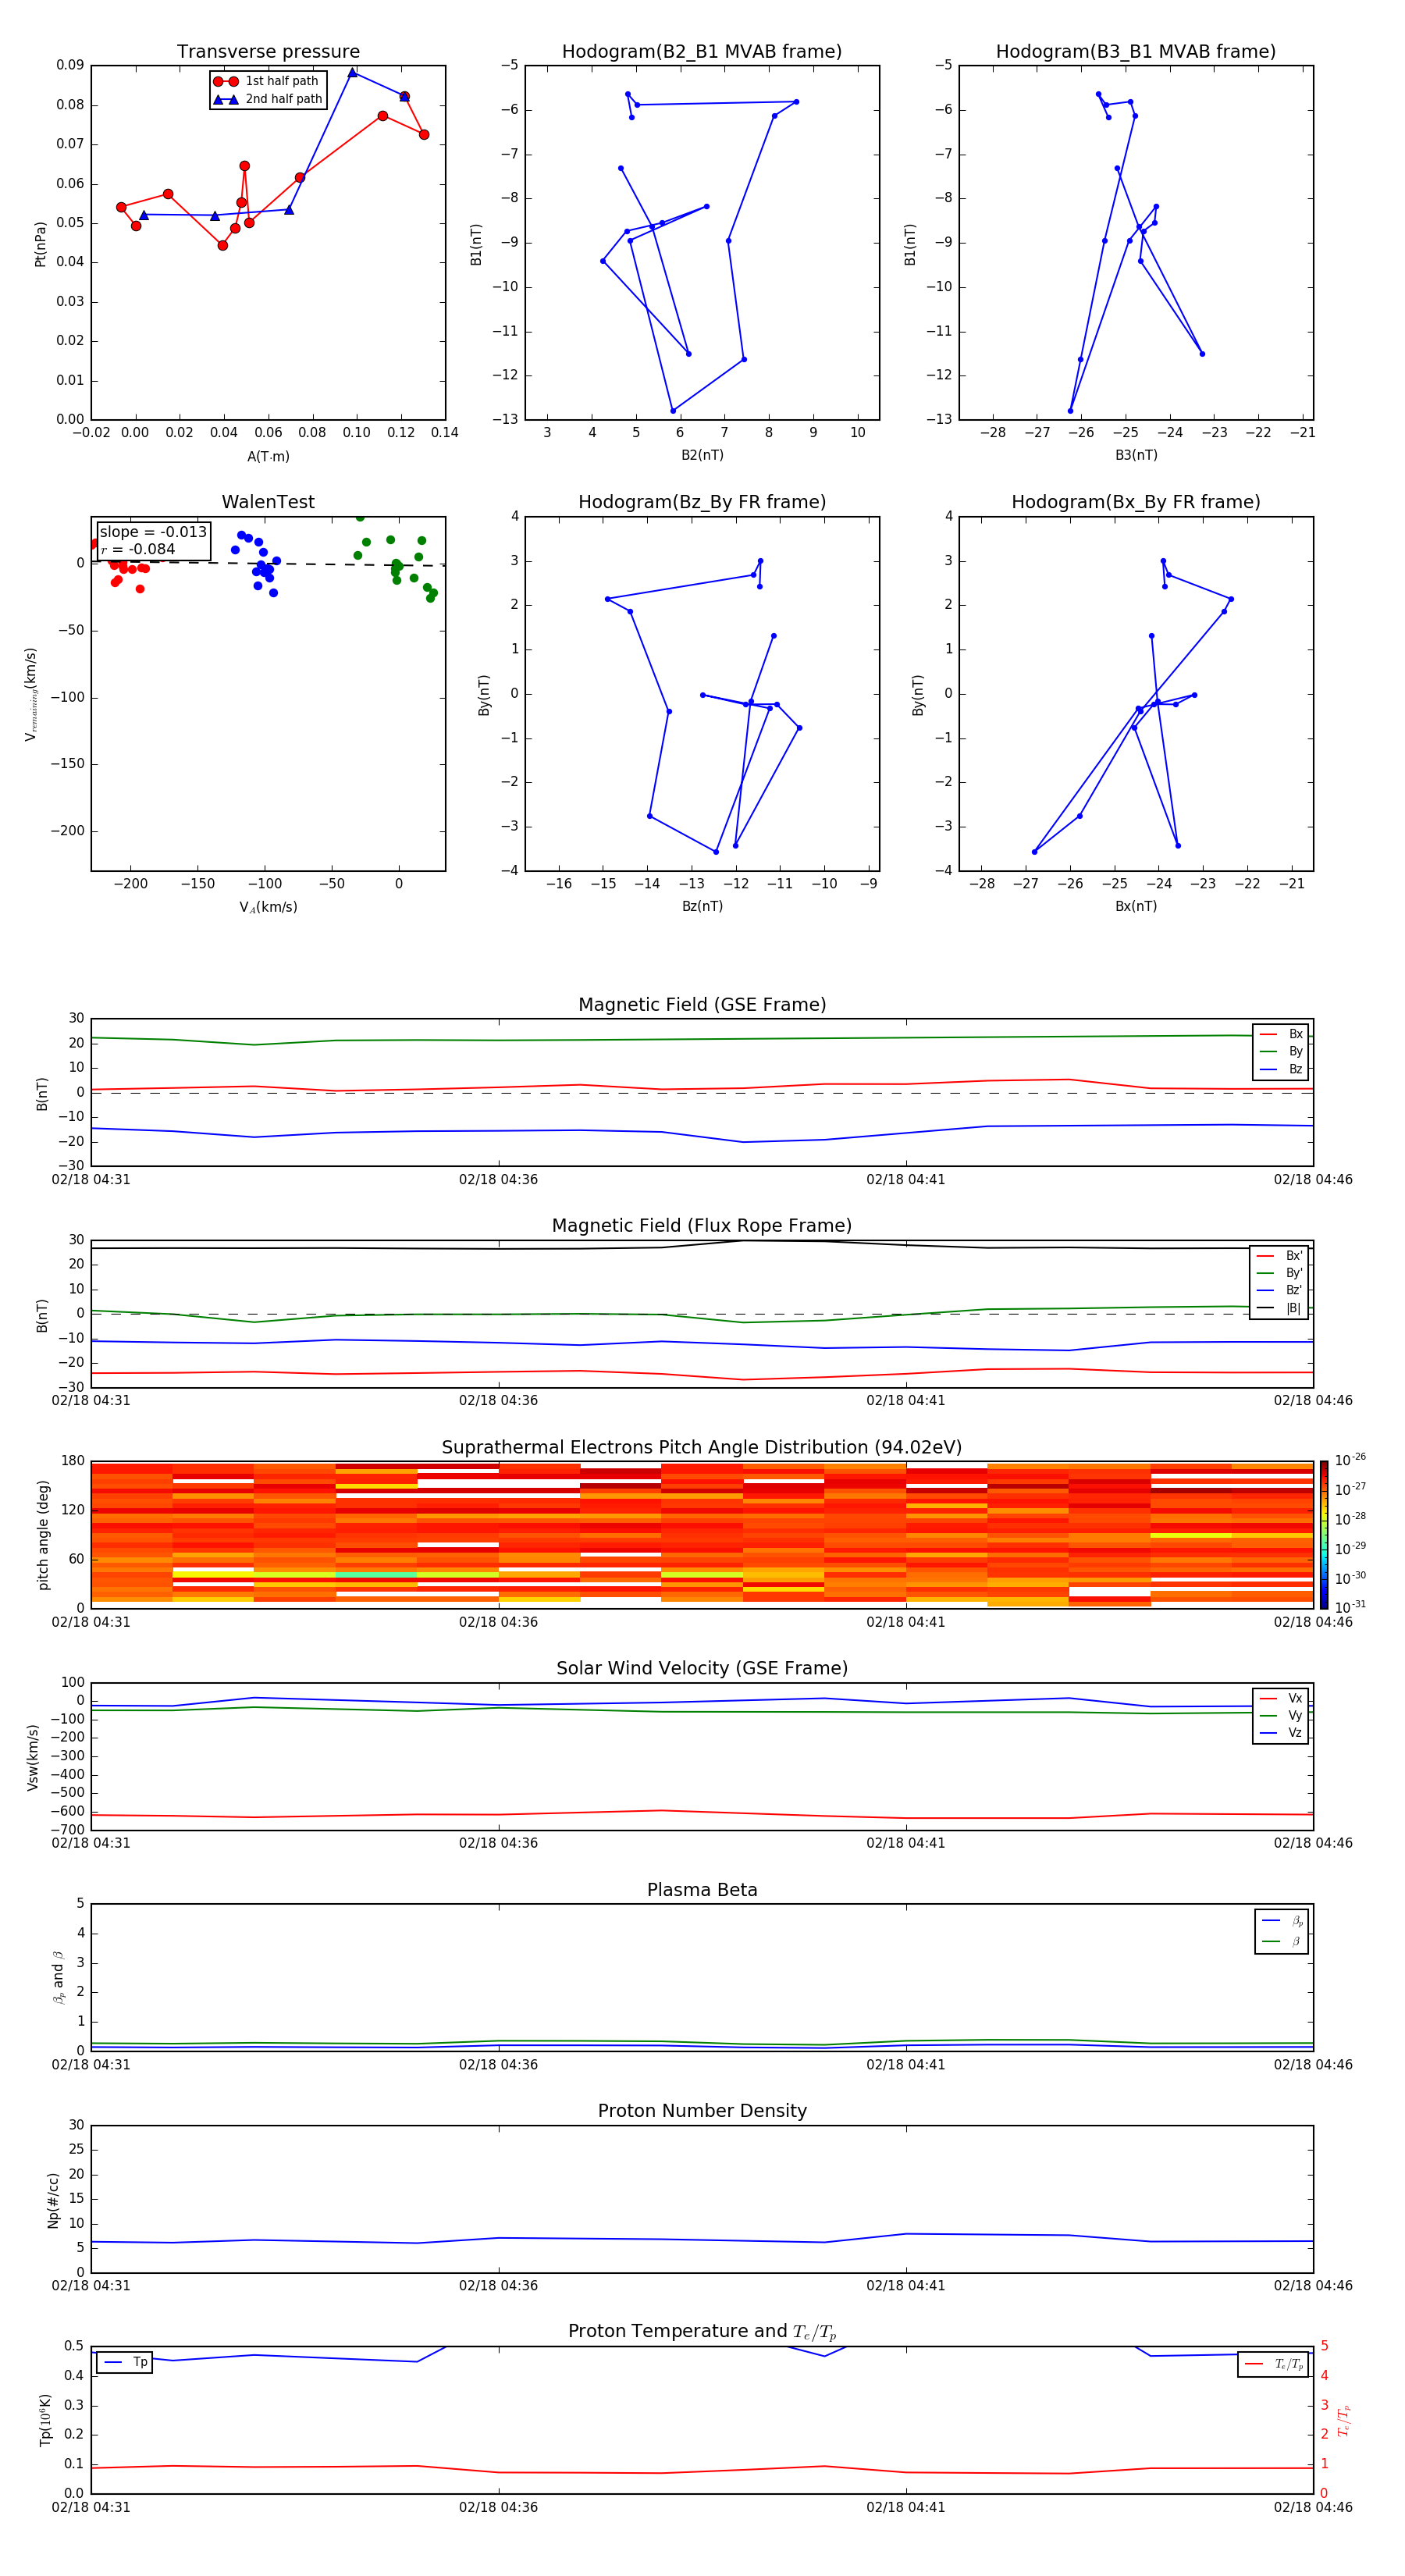Select "By" in the GSE magnetic field legend
This screenshot has height=2576, width=1405.
[x=1282, y=1051]
